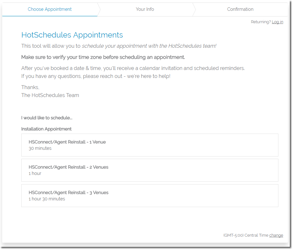Click the change time zone link
The height and width of the screenshot is (250, 293).
tap(276, 235)
